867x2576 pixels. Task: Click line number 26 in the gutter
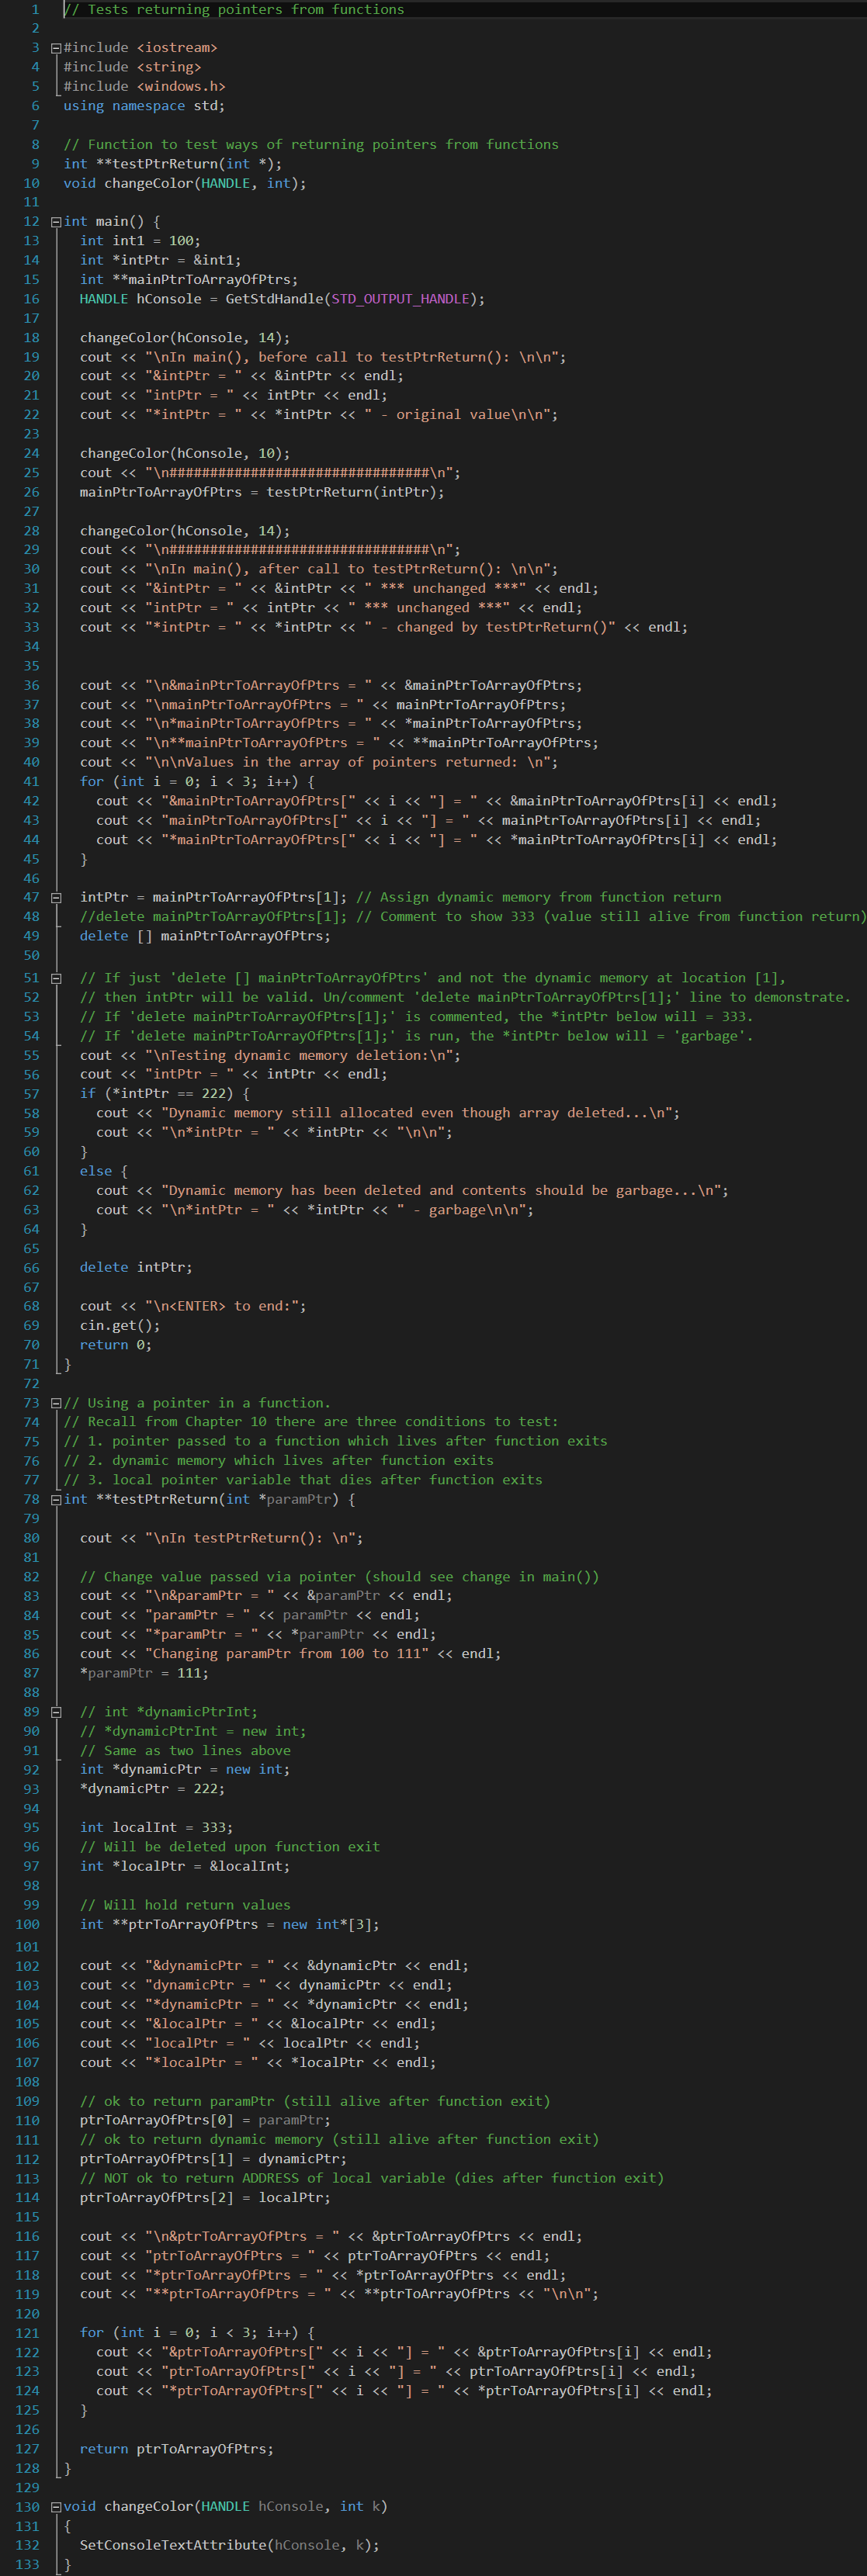(31, 492)
